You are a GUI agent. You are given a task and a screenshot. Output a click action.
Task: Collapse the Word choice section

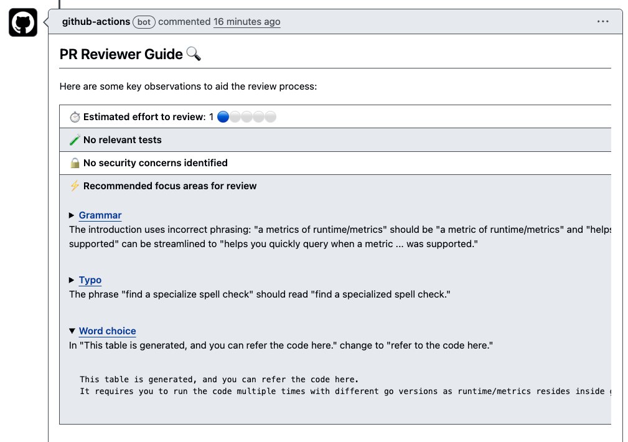72,331
